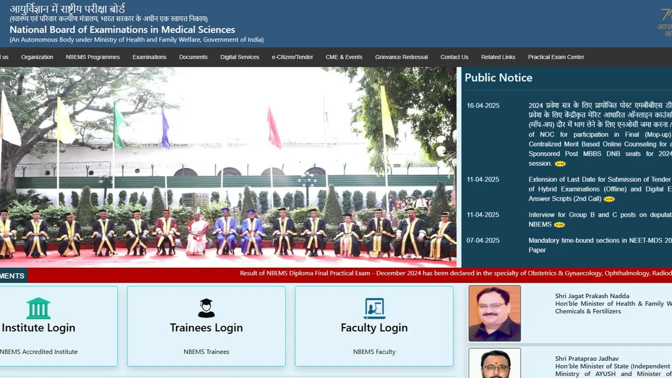Viewport: 672px width, 378px height.
Task: Select Contact Us in the navigation bar
Action: click(454, 57)
